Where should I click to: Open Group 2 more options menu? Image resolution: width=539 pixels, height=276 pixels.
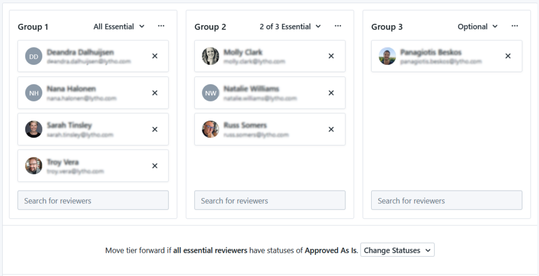coord(338,26)
